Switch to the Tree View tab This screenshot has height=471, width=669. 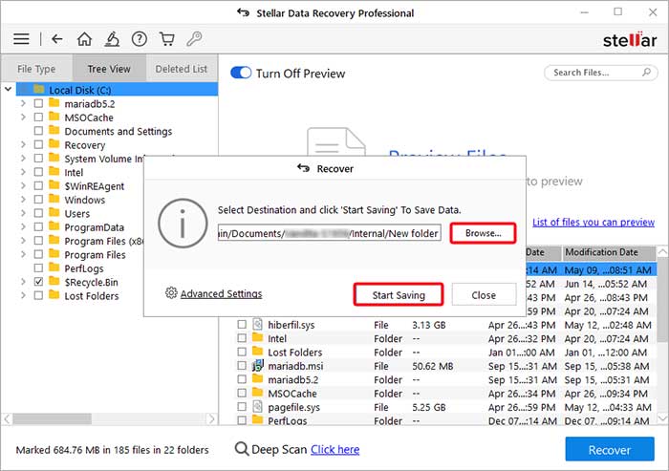click(109, 68)
